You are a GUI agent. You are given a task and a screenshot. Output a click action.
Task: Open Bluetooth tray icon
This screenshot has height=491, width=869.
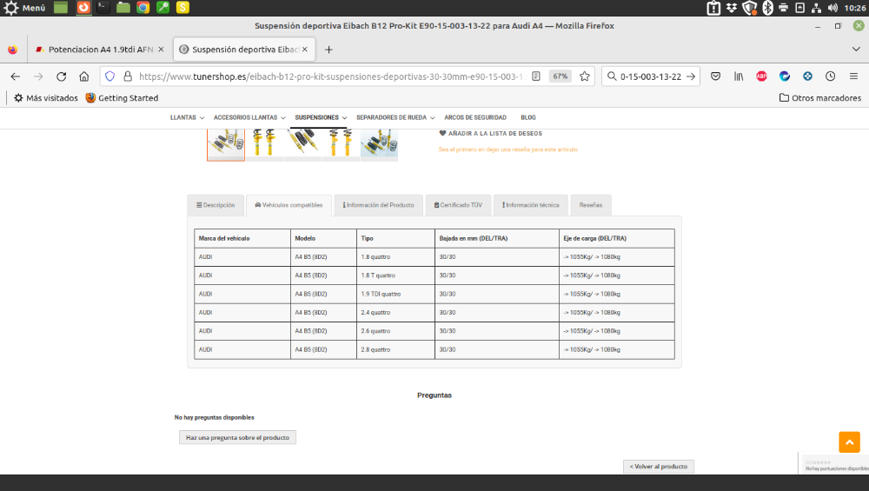[x=767, y=8]
